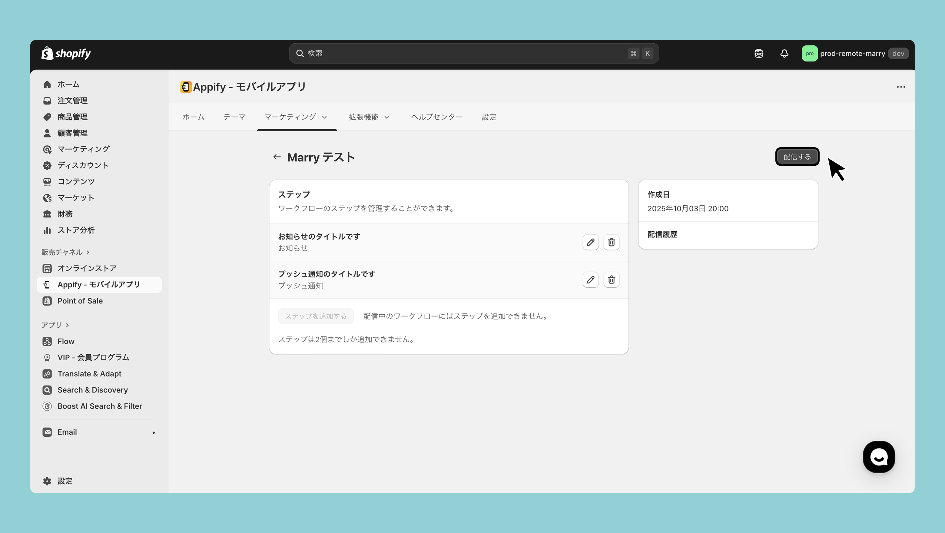The height and width of the screenshot is (533, 945).
Task: Expand the アプリ section chevron
Action: coord(68,325)
